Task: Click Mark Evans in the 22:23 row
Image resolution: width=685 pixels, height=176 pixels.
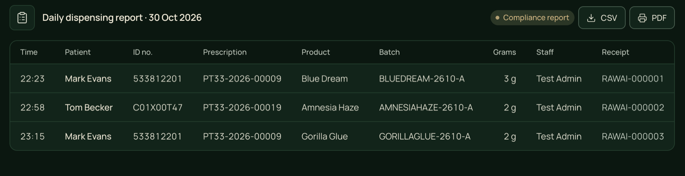Action: (x=88, y=79)
